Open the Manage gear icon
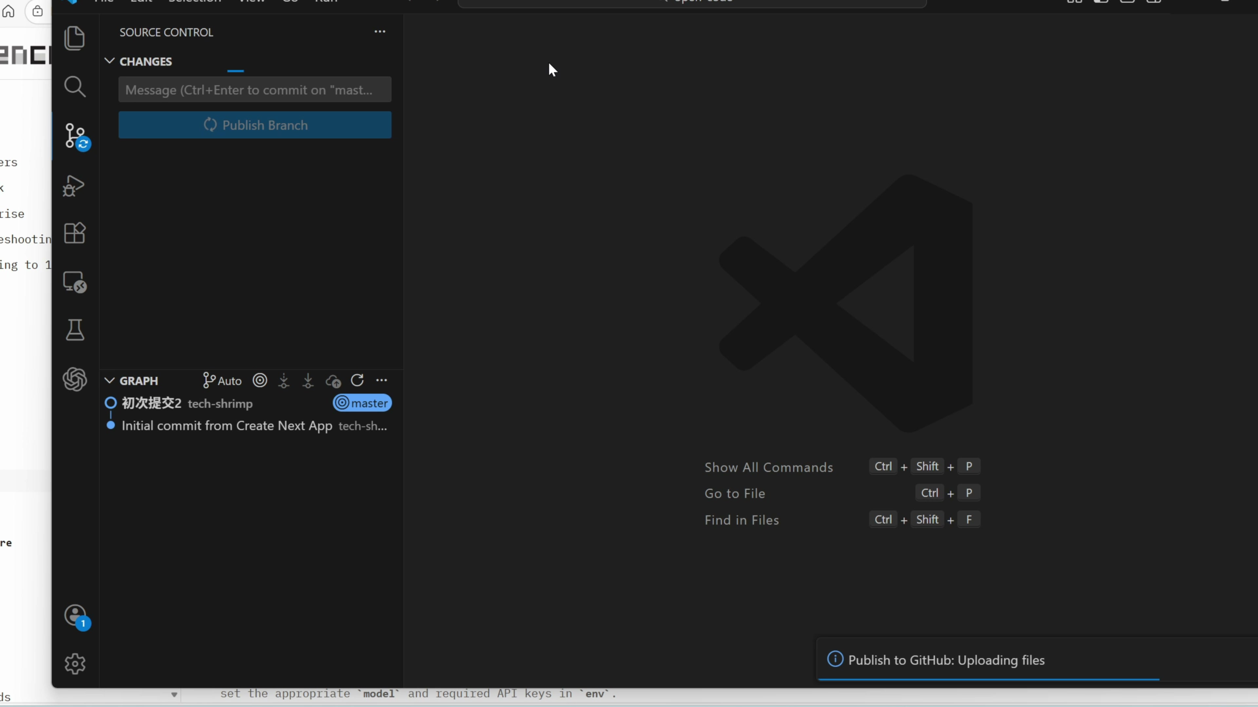The width and height of the screenshot is (1258, 707). [74, 663]
